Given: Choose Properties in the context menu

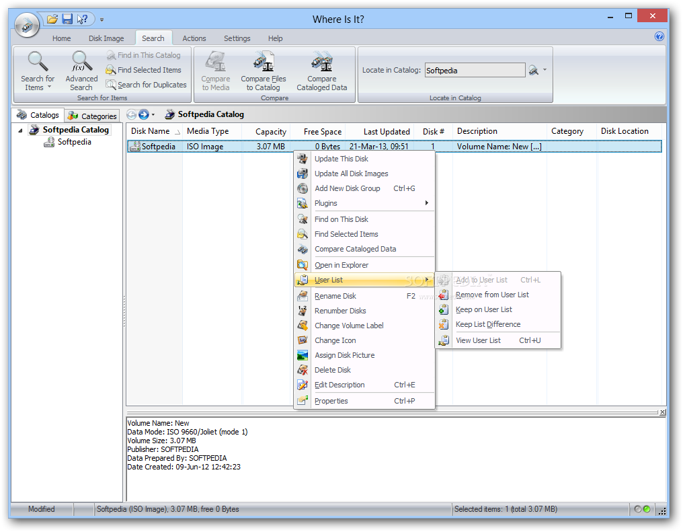Looking at the screenshot, I should tap(364, 401).
